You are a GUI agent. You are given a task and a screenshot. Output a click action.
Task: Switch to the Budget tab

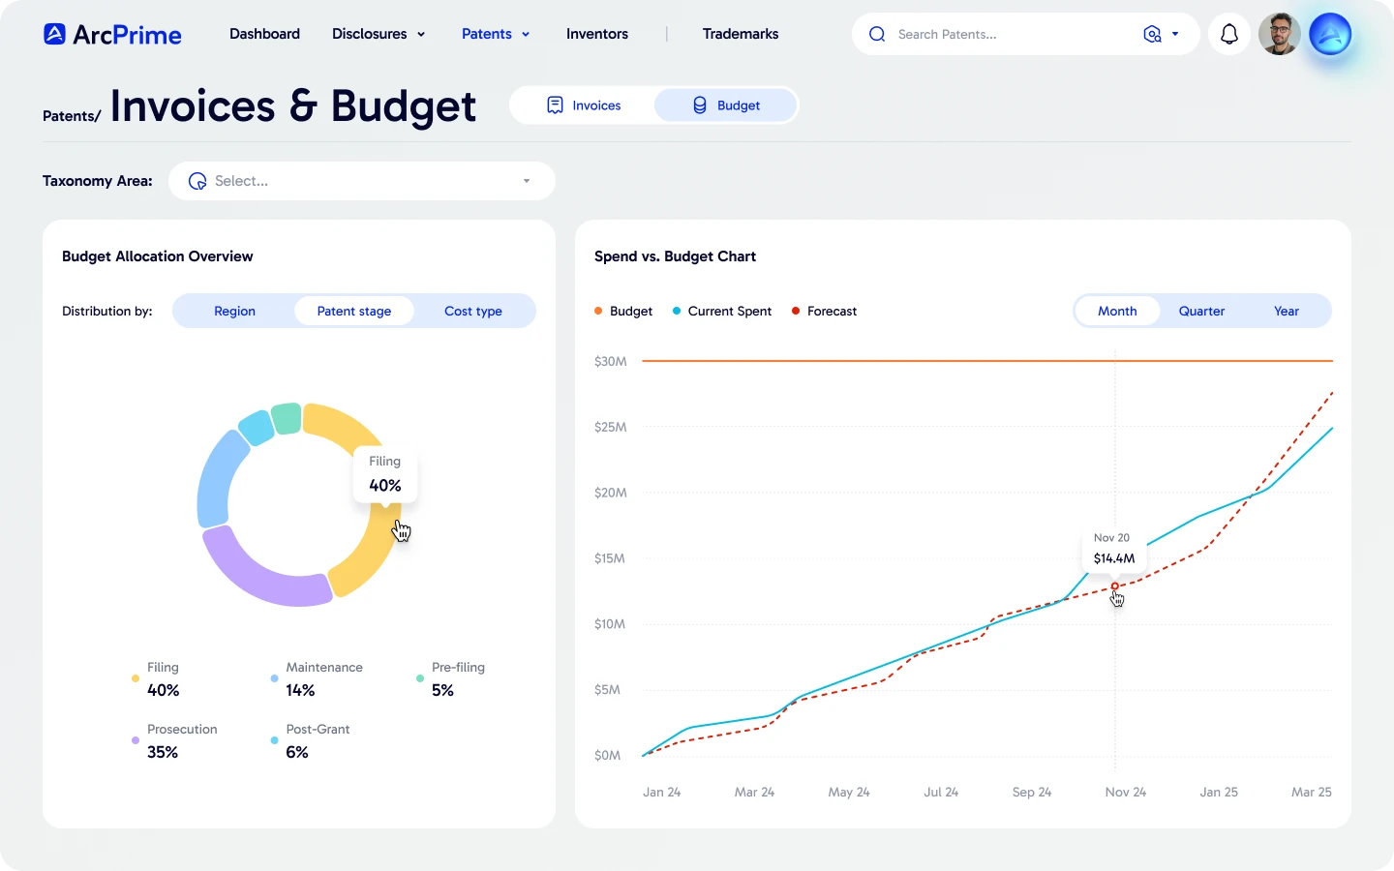pyautogui.click(x=726, y=105)
